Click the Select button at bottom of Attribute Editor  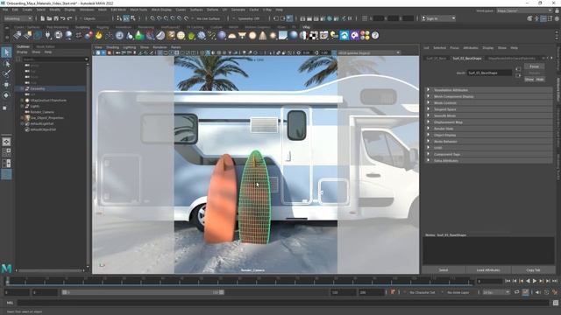(x=444, y=270)
